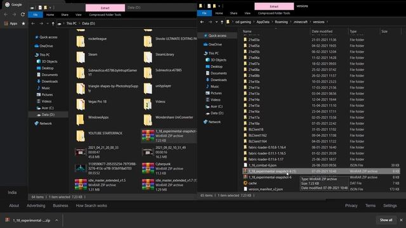Screen dimensions: 406x228
Task: Open fabric-loader-0.10.8-1.16.4 folder
Action: tap(321, 148)
